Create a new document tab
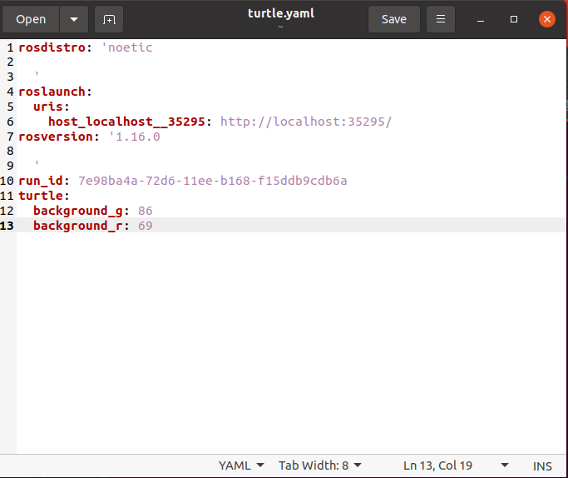The image size is (568, 478). [108, 19]
